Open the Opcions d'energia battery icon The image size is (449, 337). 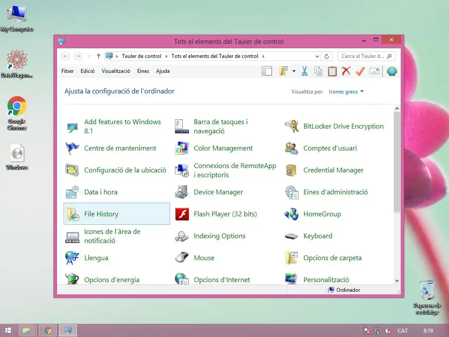[x=72, y=279]
